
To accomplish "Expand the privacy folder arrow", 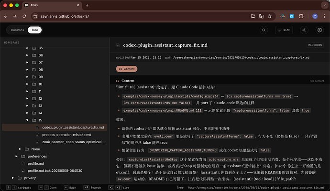I will 13,178.
